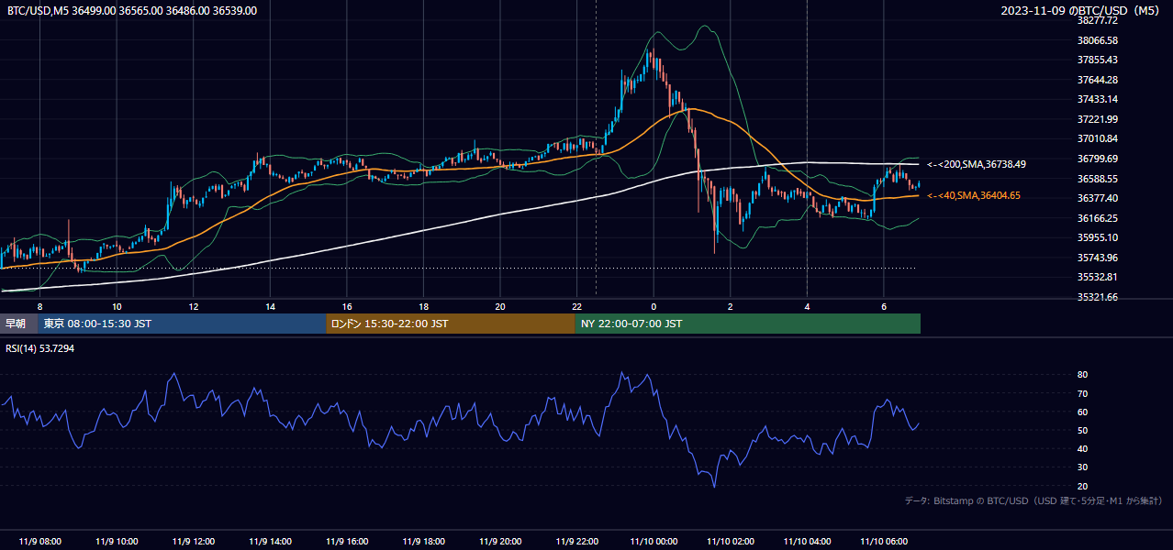Click the RSI 30 level label
The image size is (1173, 550).
click(1082, 467)
